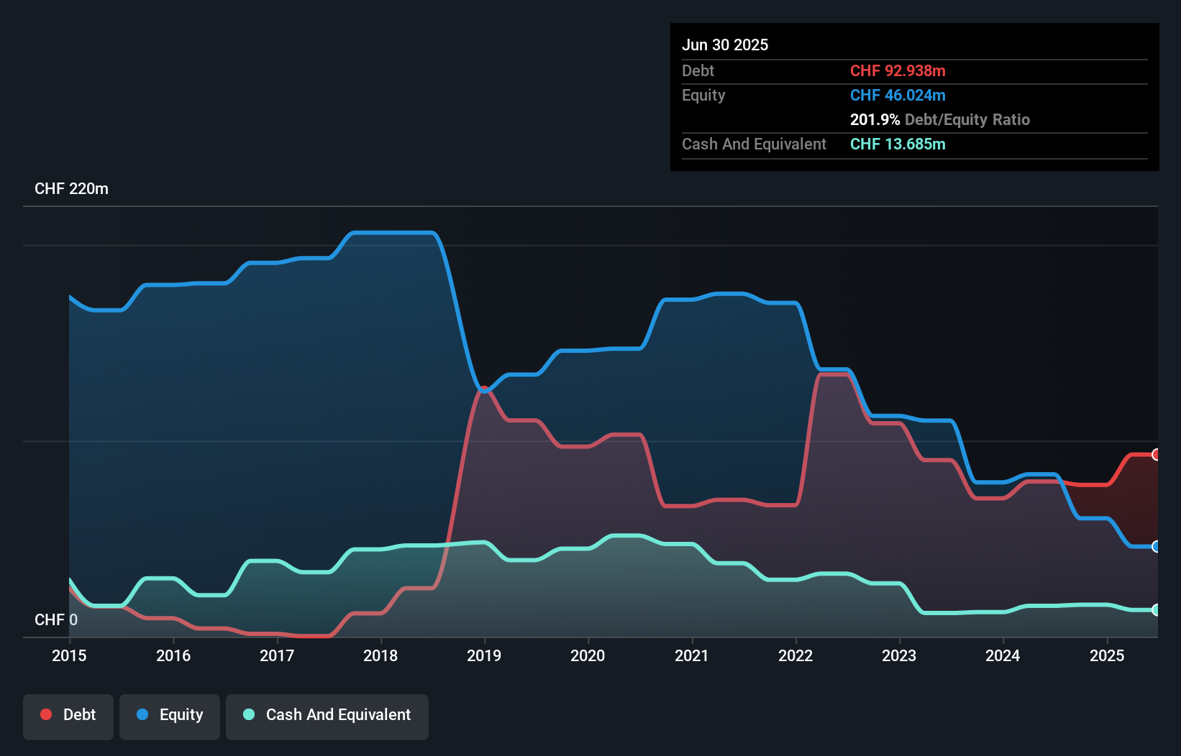Image resolution: width=1181 pixels, height=756 pixels.
Task: Click the teal Cash endpoint marker on chart
Action: (x=1156, y=610)
